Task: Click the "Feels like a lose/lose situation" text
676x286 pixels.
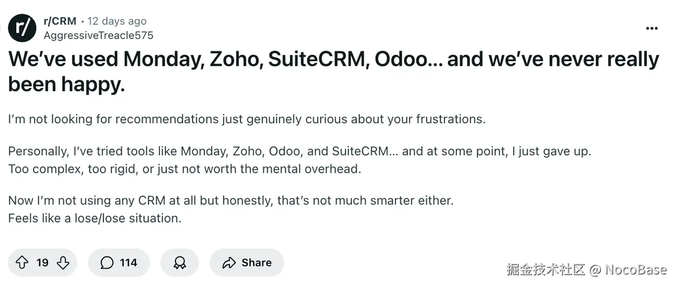Action: click(x=95, y=218)
